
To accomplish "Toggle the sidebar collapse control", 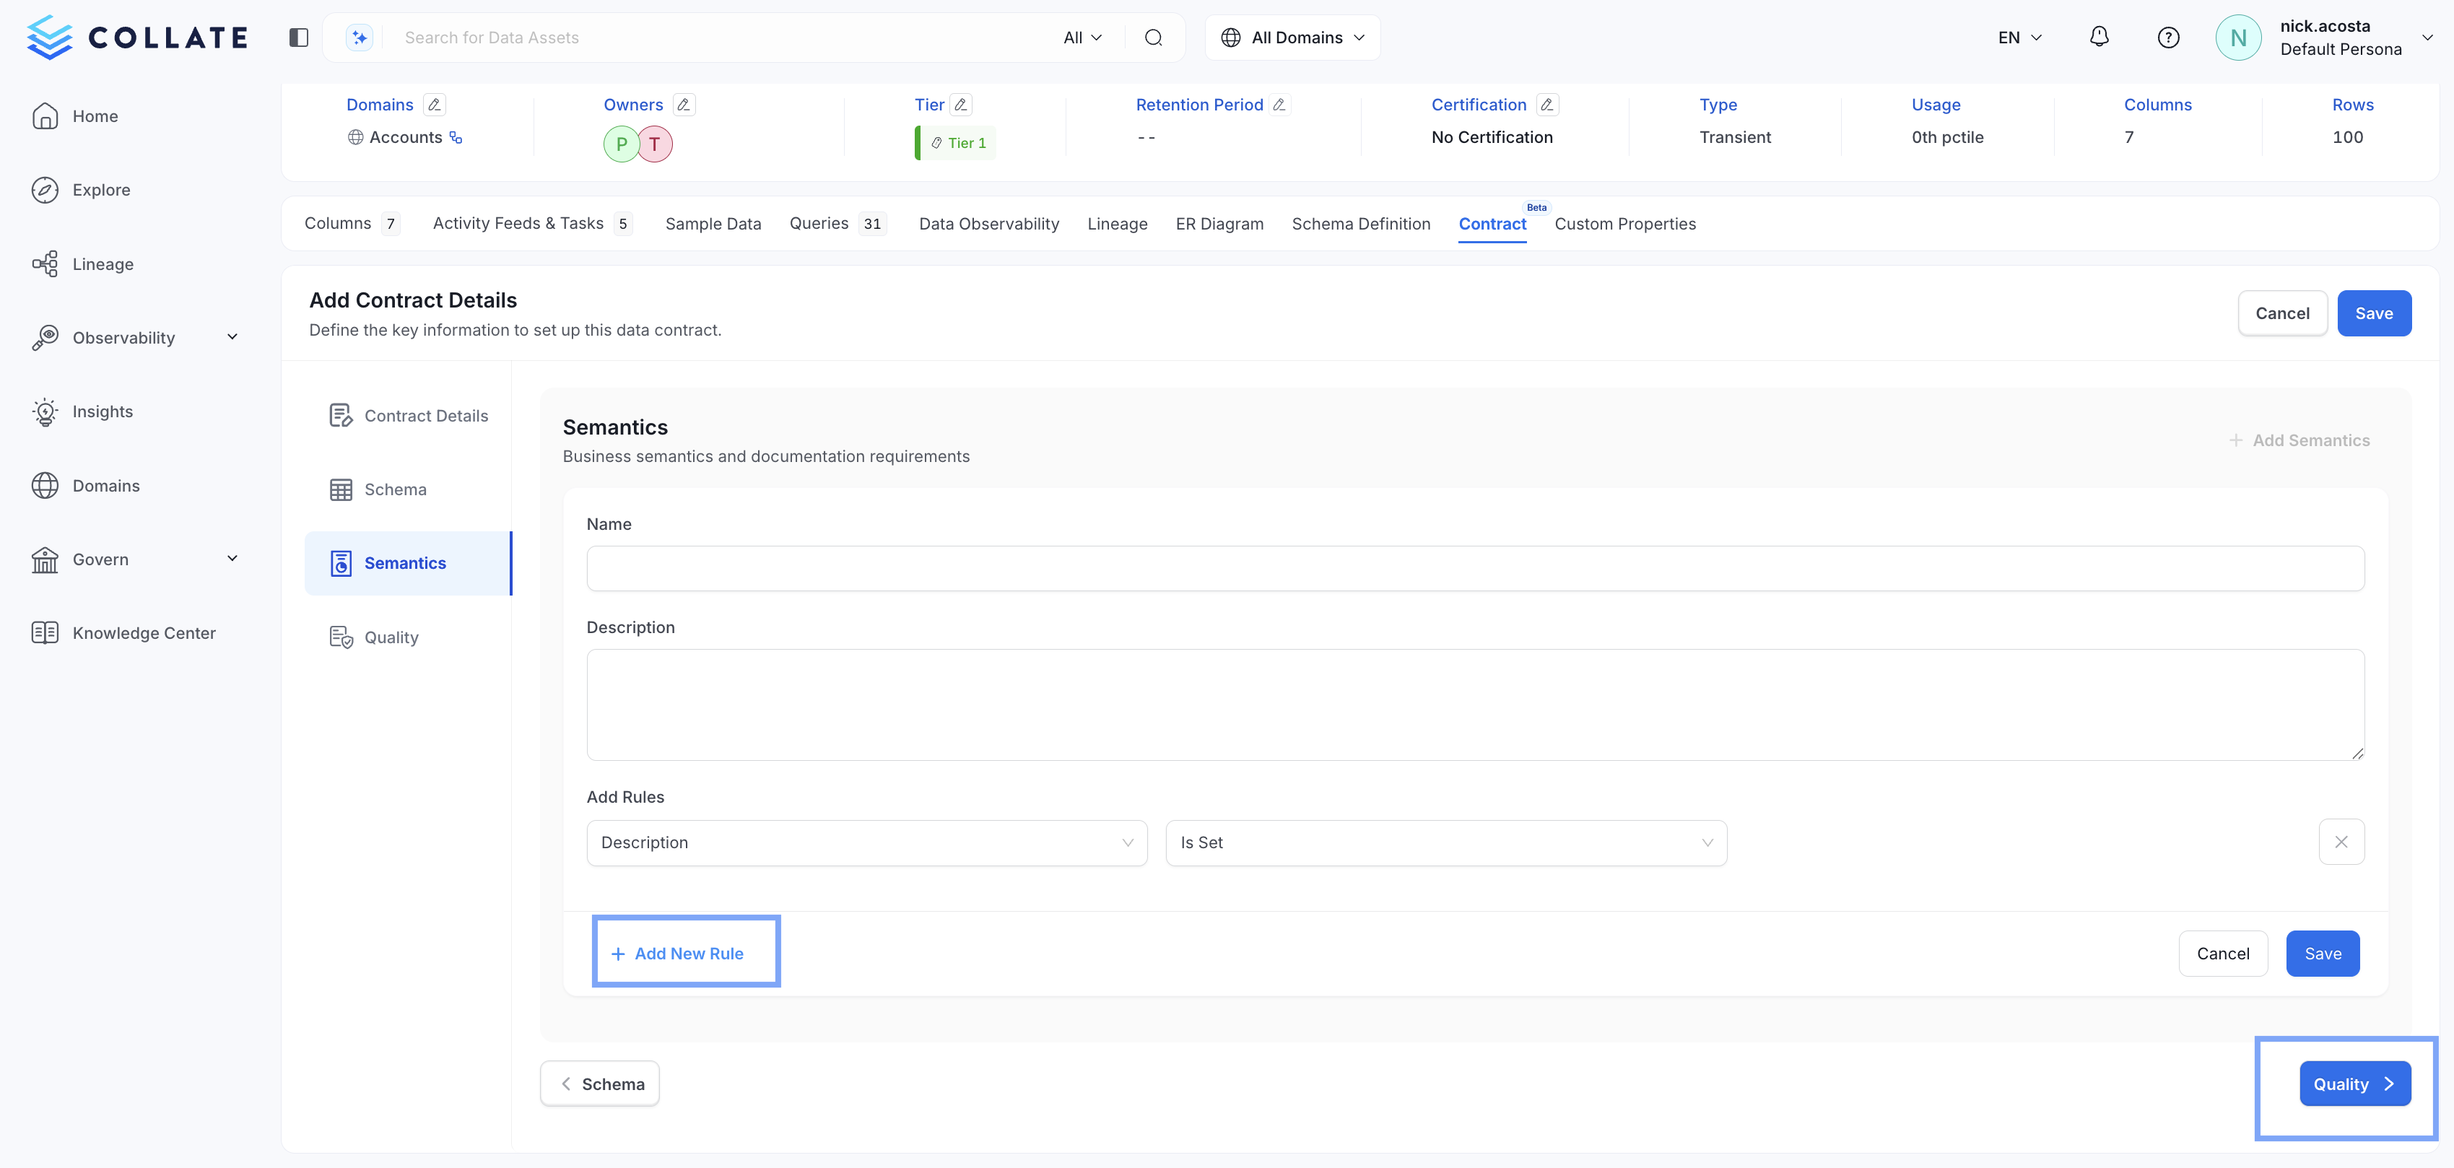I will (x=298, y=37).
